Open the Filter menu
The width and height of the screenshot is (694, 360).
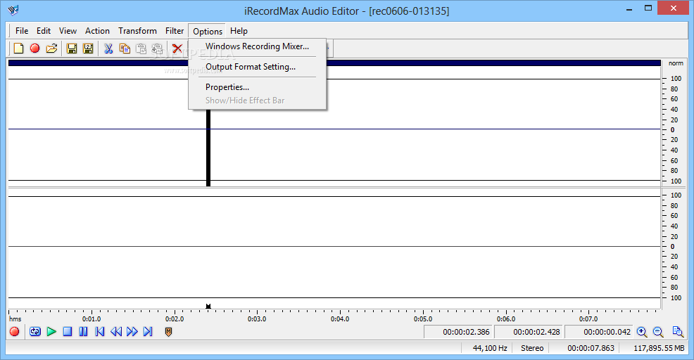175,31
